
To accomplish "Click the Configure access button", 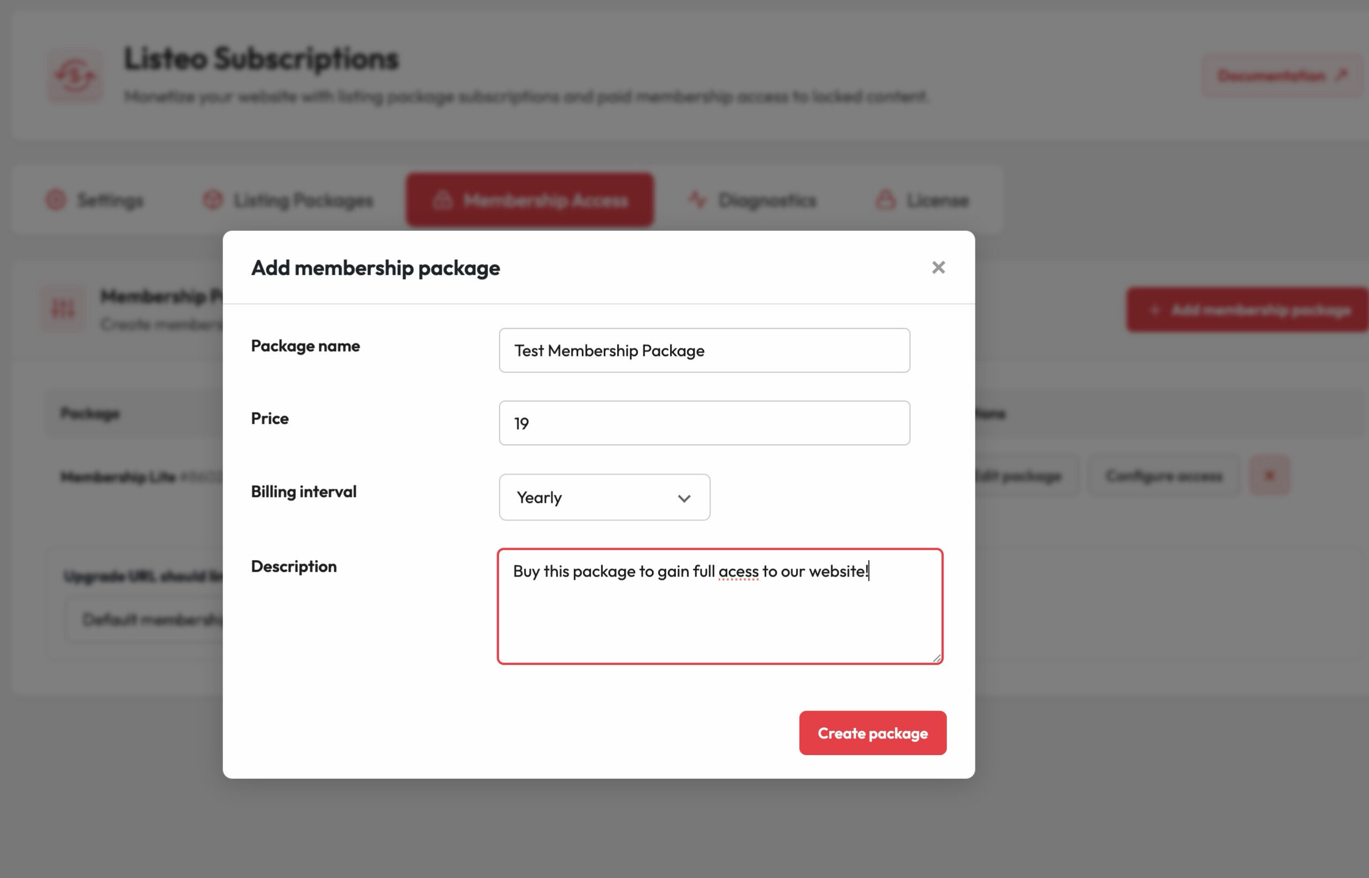I will (x=1164, y=476).
